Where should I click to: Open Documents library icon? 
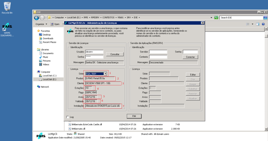tap(41, 53)
